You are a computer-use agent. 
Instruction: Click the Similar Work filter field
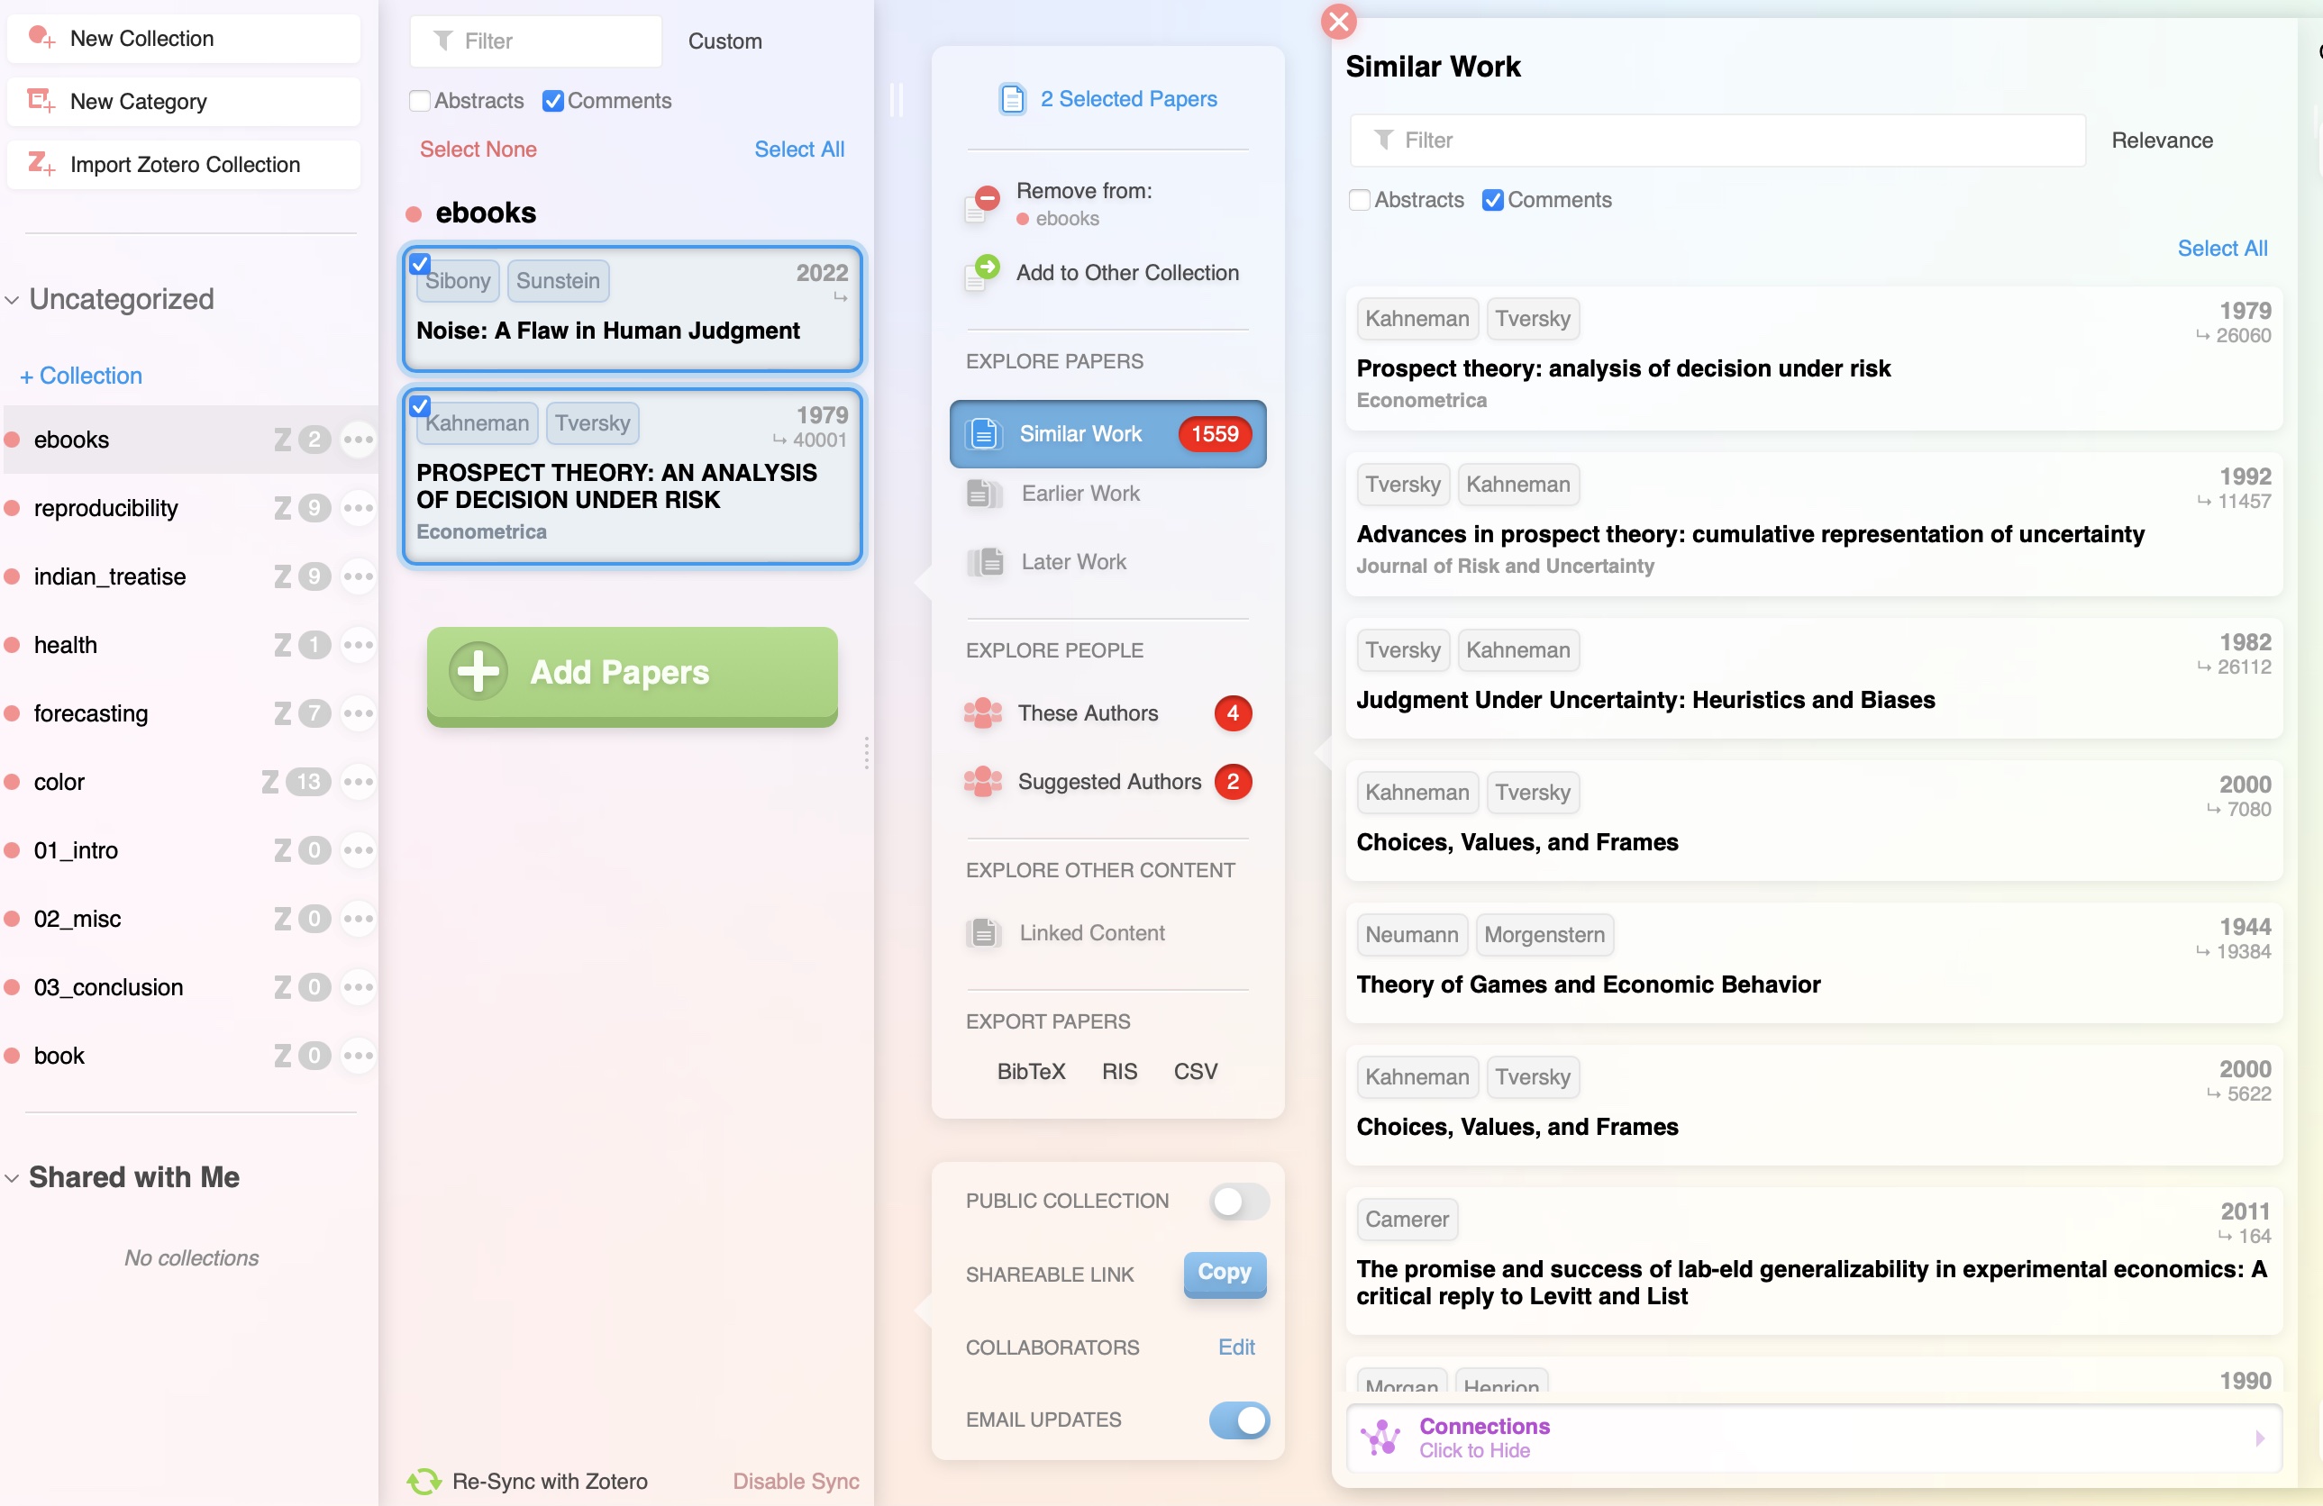(1717, 141)
